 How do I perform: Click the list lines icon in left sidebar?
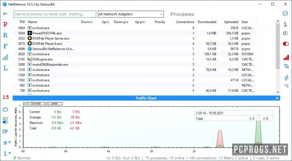(5, 132)
